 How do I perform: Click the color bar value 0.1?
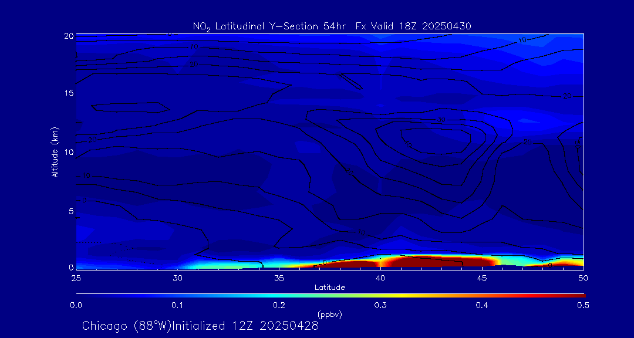click(177, 305)
